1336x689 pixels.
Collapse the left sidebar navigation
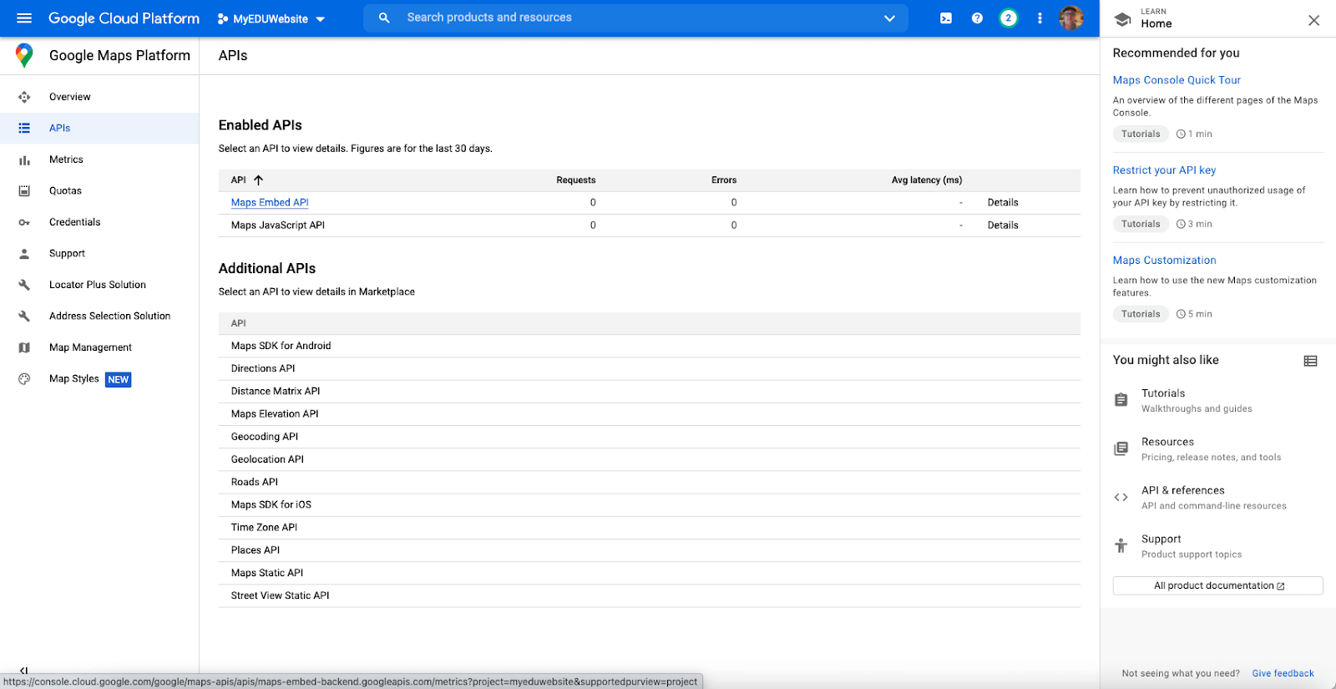[23, 670]
